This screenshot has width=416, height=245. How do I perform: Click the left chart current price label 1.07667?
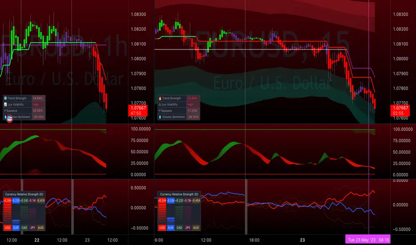pos(137,110)
